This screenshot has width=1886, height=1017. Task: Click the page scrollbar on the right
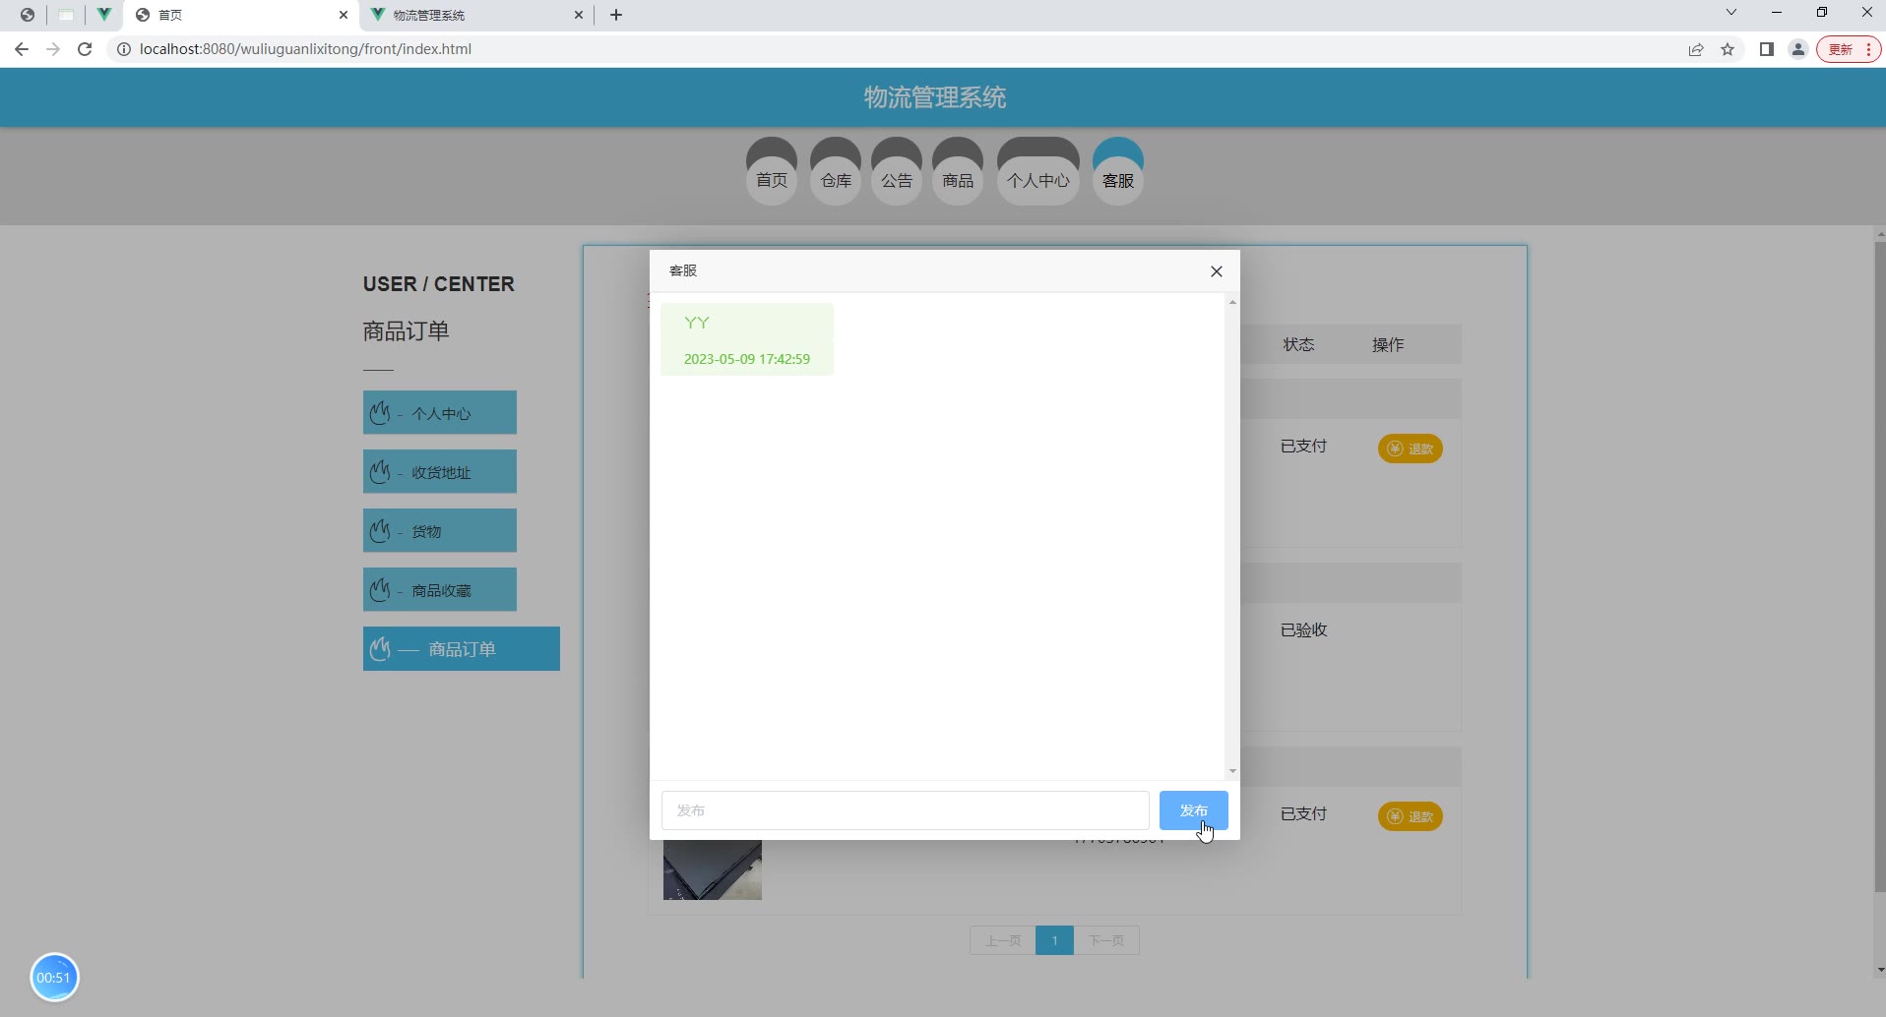[1880, 566]
